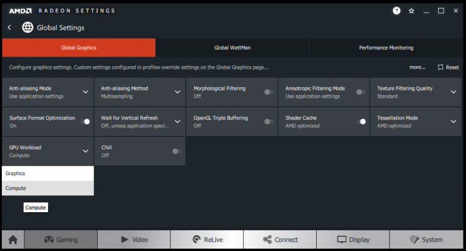Image resolution: width=466 pixels, height=251 pixels.
Task: Open Wait for Vertical Refresh dropdown
Action: coord(177,121)
